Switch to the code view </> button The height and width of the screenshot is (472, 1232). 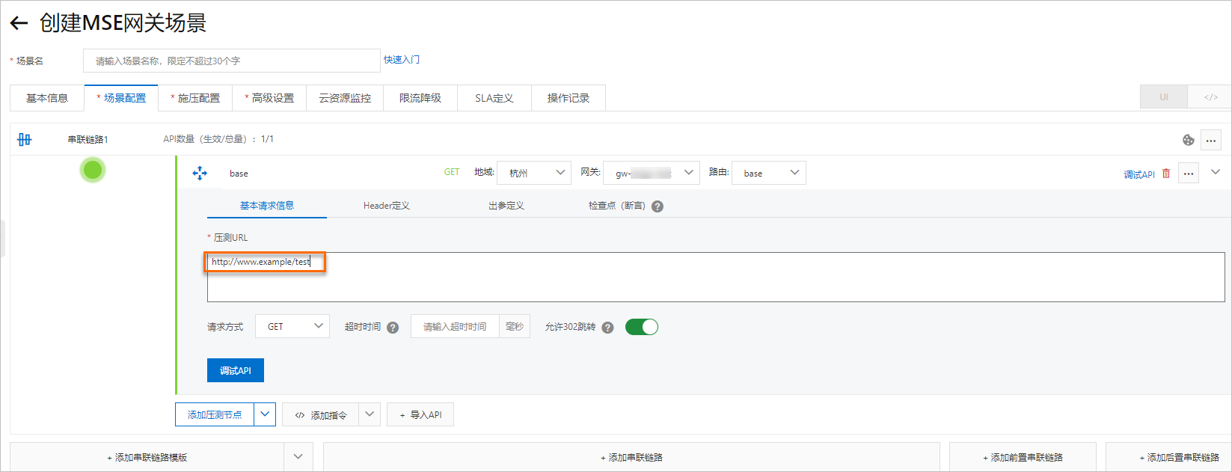[1210, 97]
